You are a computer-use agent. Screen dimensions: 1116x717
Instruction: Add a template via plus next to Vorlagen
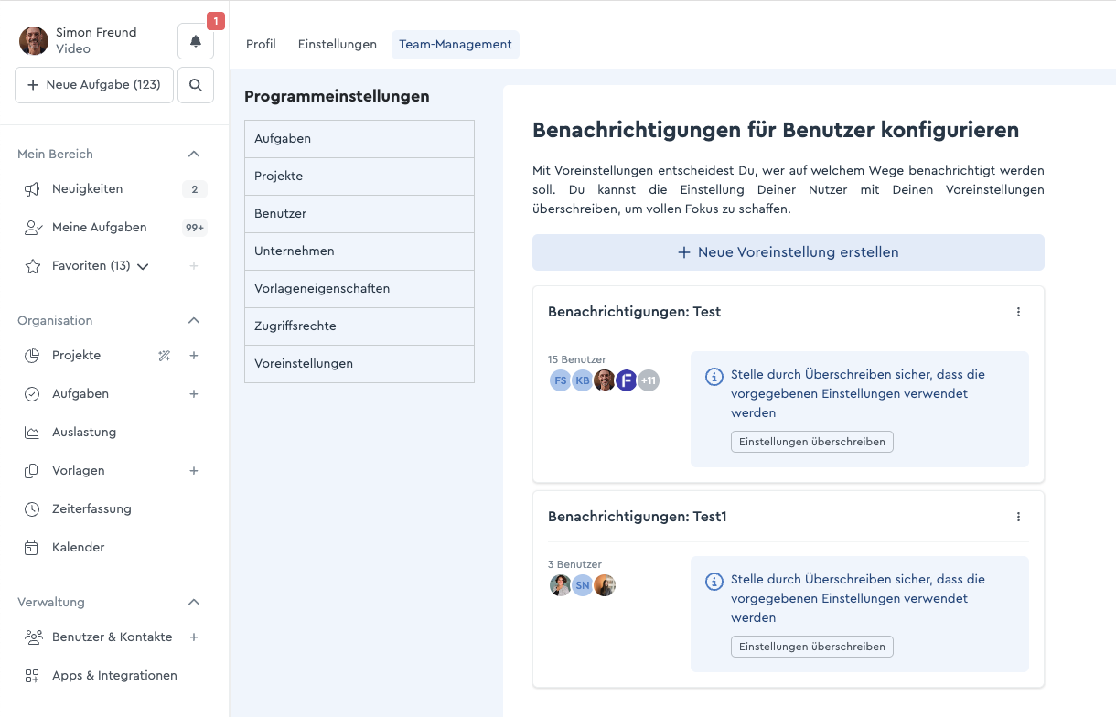pos(194,471)
